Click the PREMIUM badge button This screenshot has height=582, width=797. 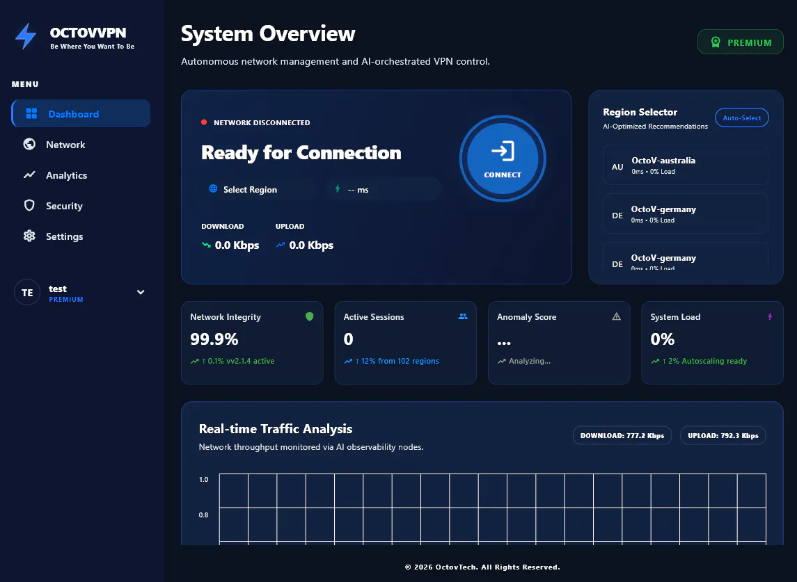pyautogui.click(x=740, y=42)
